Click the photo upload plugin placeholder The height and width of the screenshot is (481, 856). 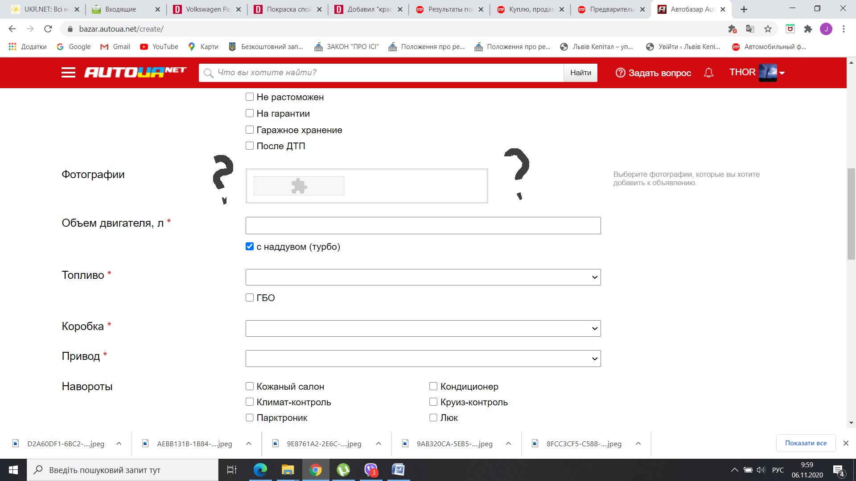(299, 186)
